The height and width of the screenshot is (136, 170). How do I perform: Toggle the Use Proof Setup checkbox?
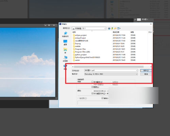pos(92,91)
